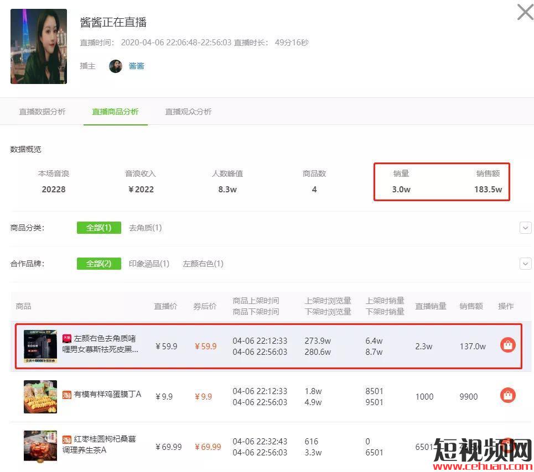Open streamer profile link 酱酱

(136, 66)
